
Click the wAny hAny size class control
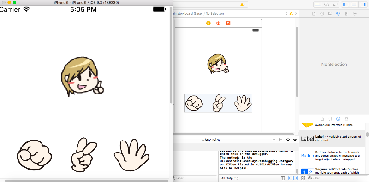click(211, 140)
